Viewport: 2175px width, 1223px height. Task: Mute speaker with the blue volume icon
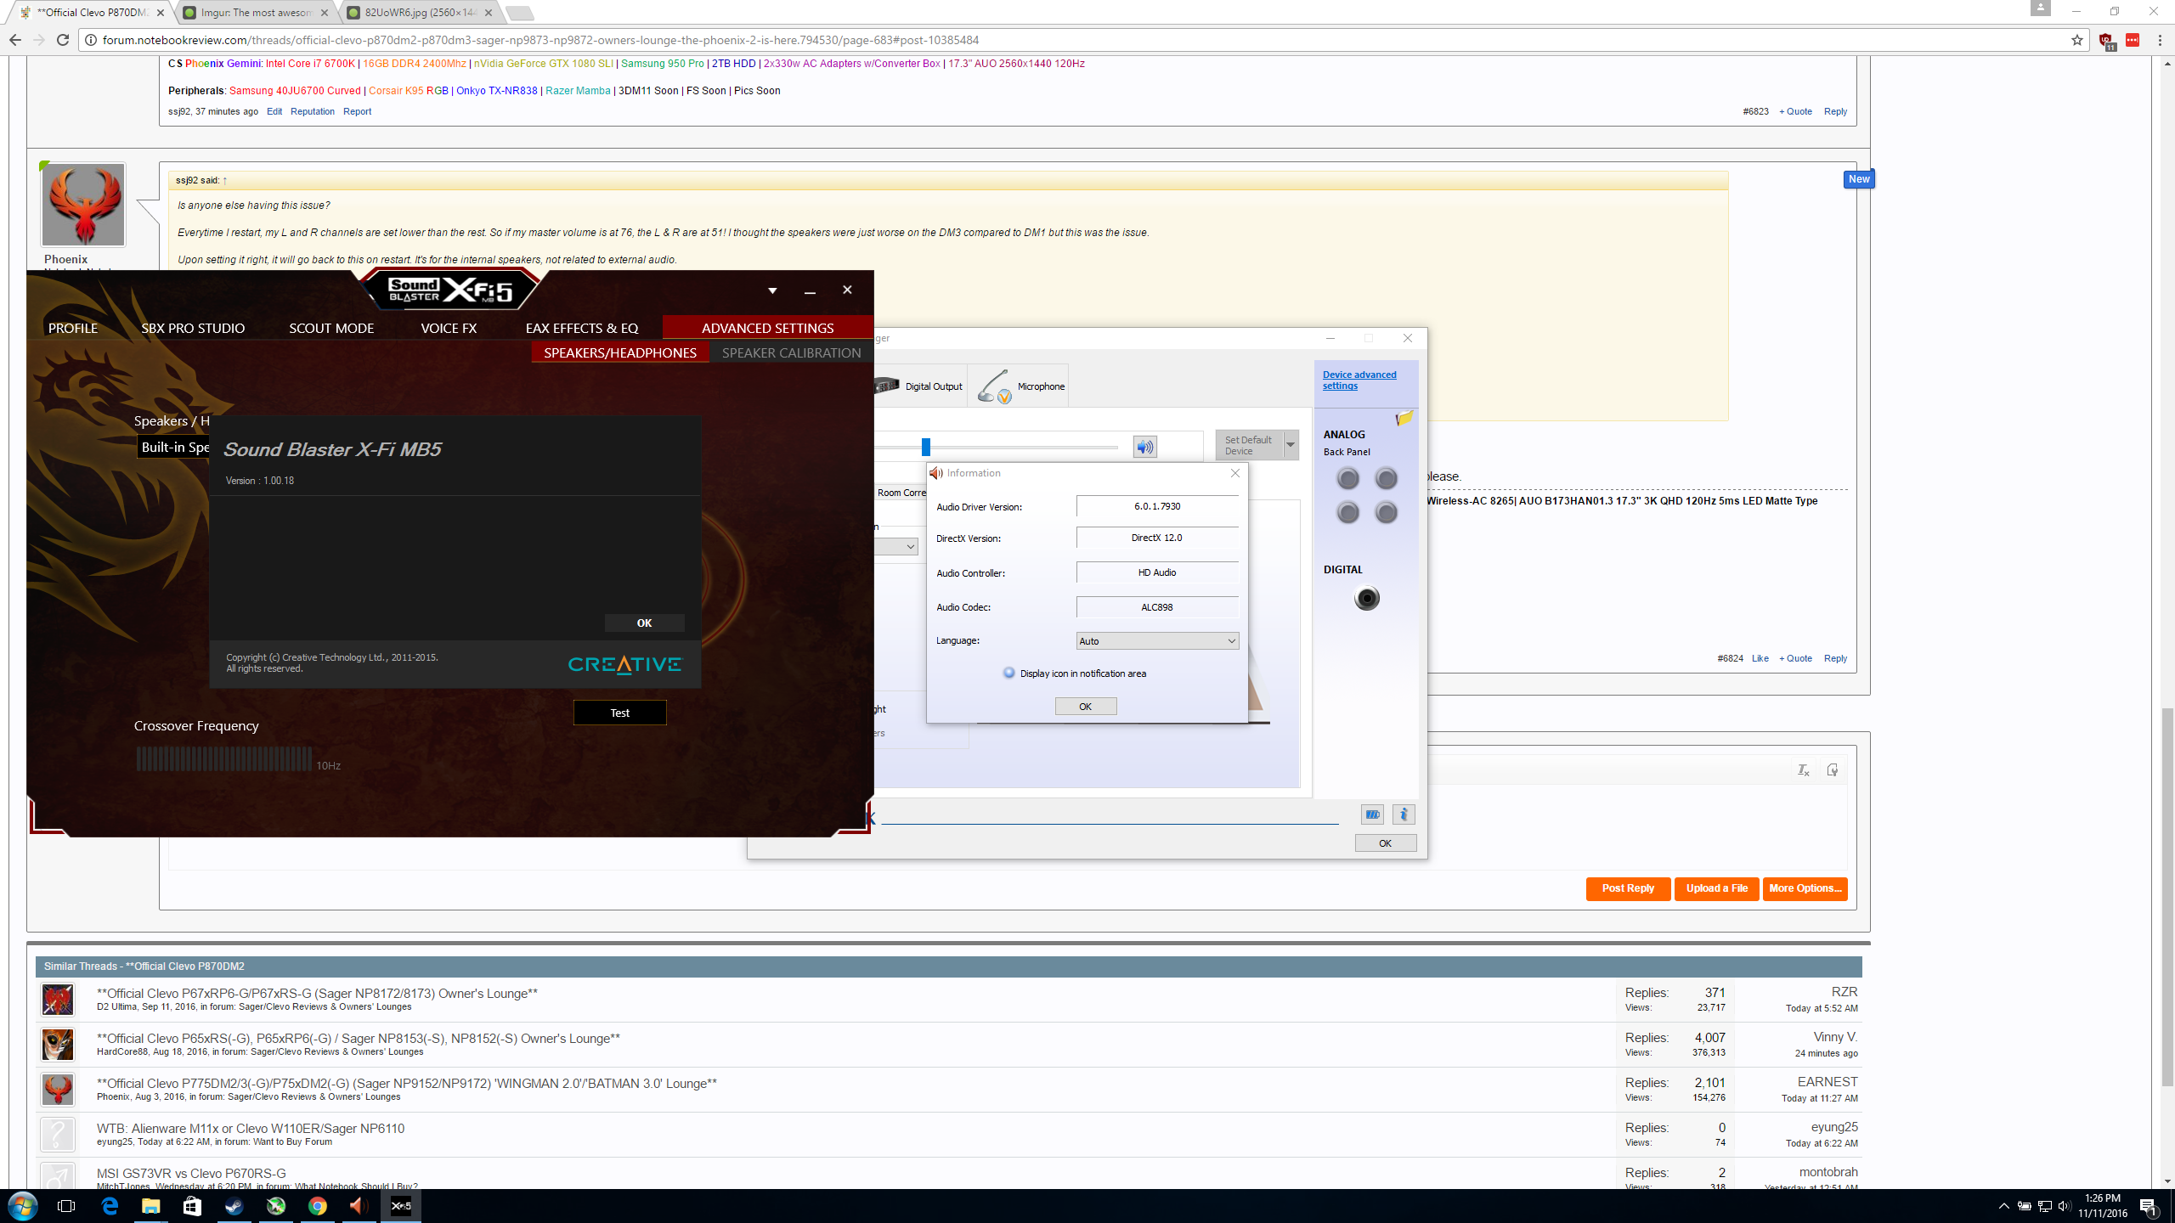click(1144, 447)
